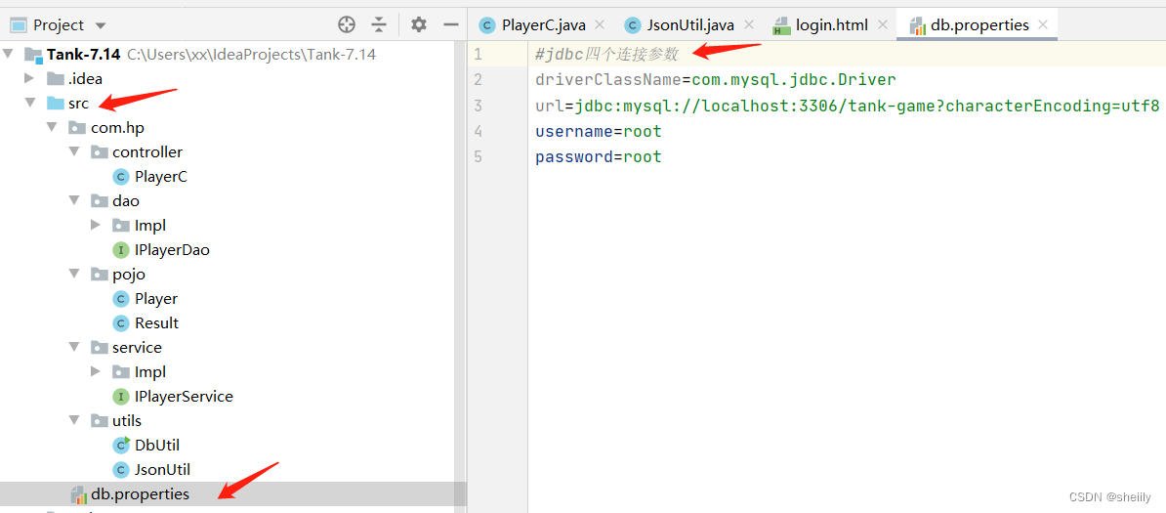The image size is (1166, 513).
Task: Click line number 3 in gutter
Action: (x=478, y=106)
